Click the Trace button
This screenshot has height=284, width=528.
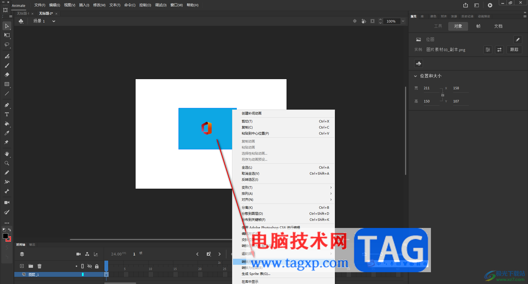click(x=514, y=50)
